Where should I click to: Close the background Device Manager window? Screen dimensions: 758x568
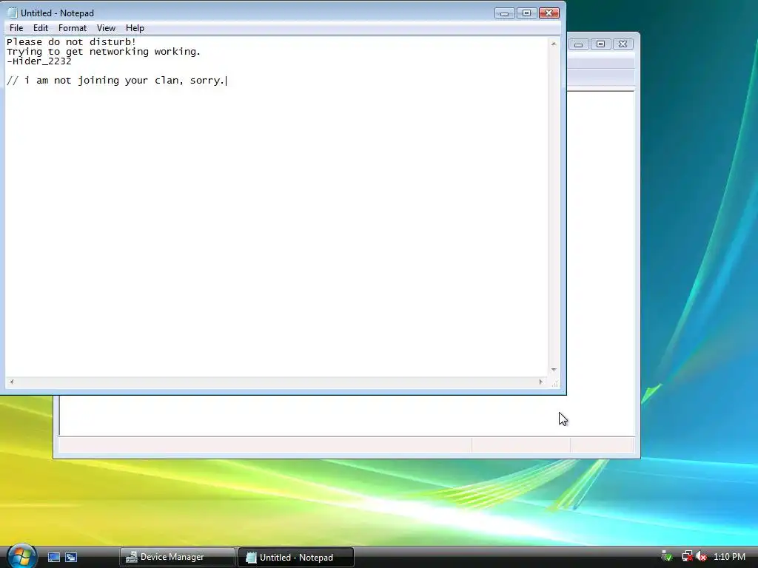point(623,44)
